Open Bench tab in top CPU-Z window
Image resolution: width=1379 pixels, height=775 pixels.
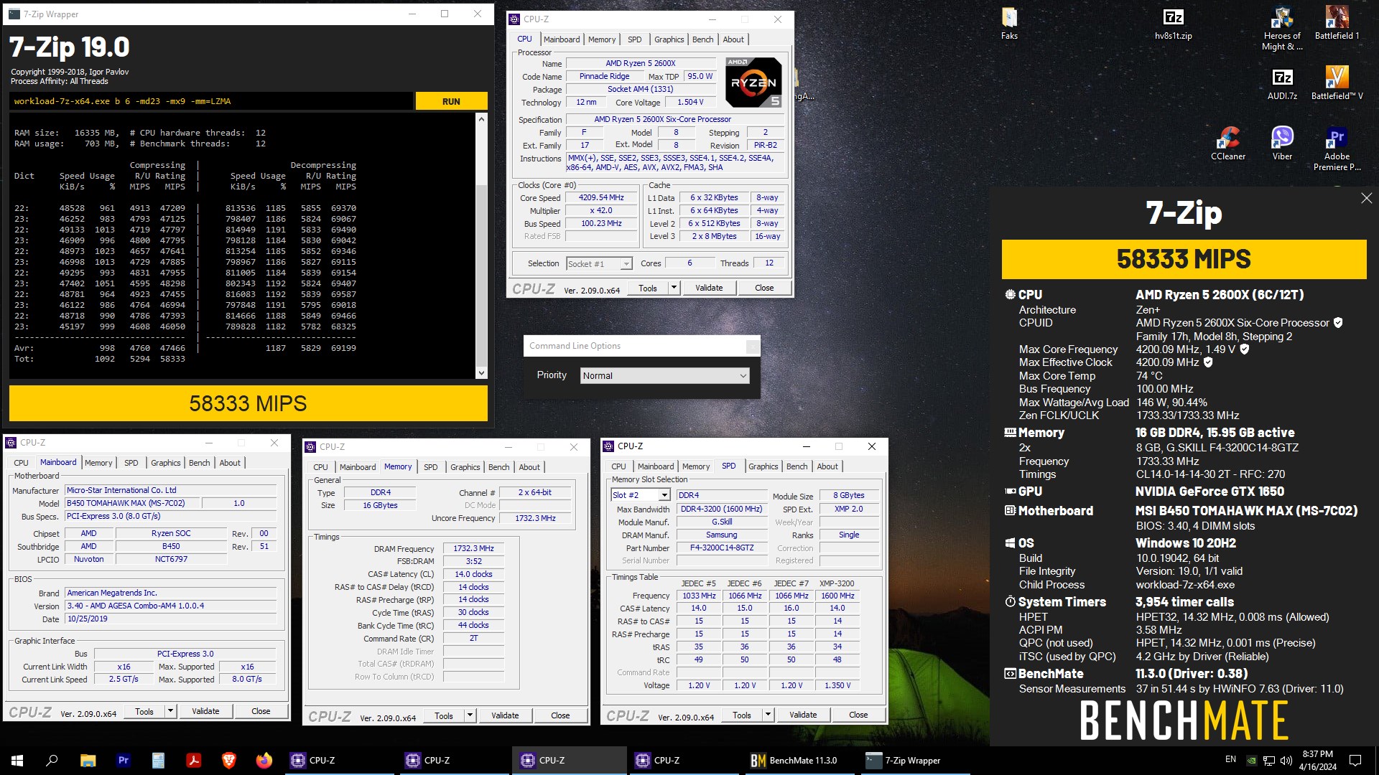702,39
